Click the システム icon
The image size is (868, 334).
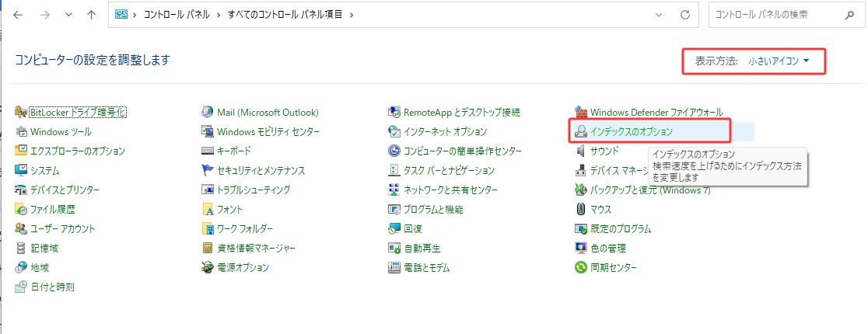coord(21,170)
